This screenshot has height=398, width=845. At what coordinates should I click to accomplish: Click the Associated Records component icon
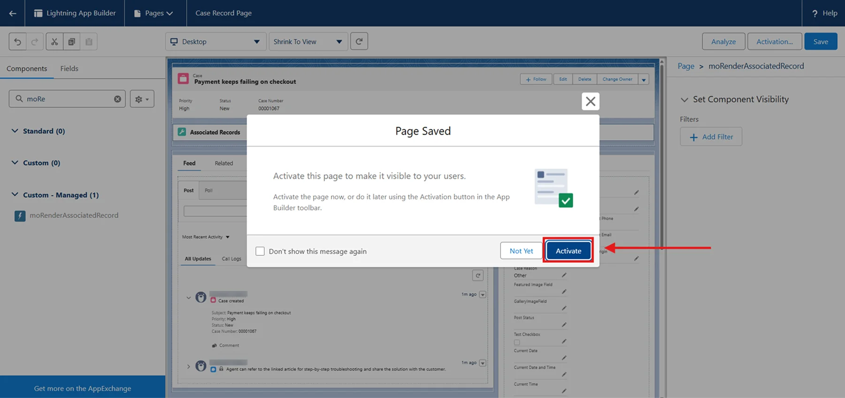tap(182, 132)
